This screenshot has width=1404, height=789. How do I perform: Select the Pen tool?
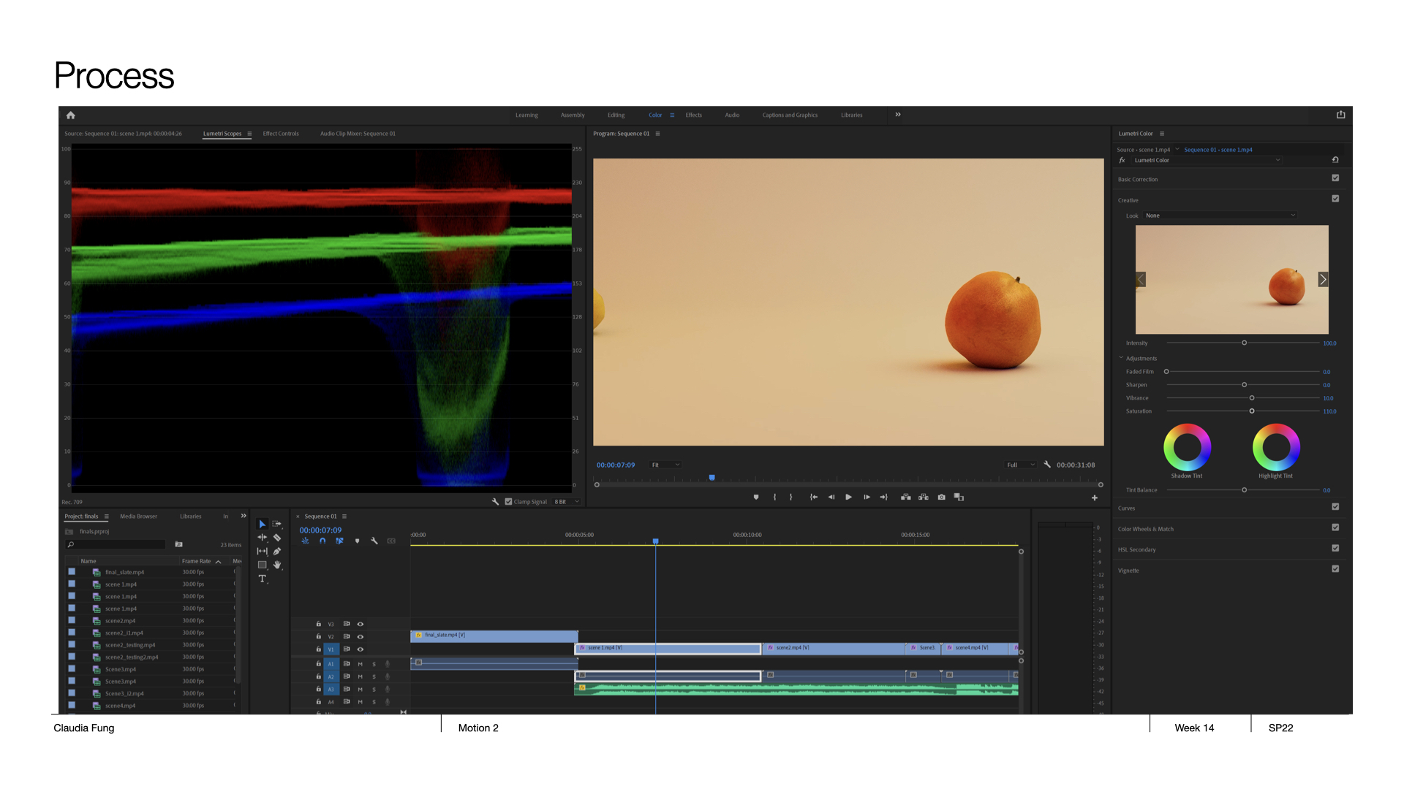277,552
